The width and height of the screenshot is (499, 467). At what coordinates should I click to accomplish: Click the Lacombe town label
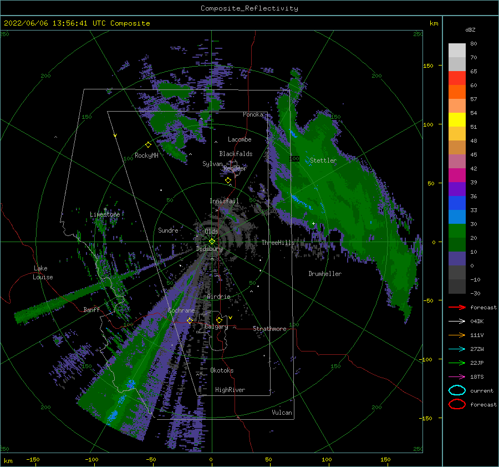(x=240, y=139)
